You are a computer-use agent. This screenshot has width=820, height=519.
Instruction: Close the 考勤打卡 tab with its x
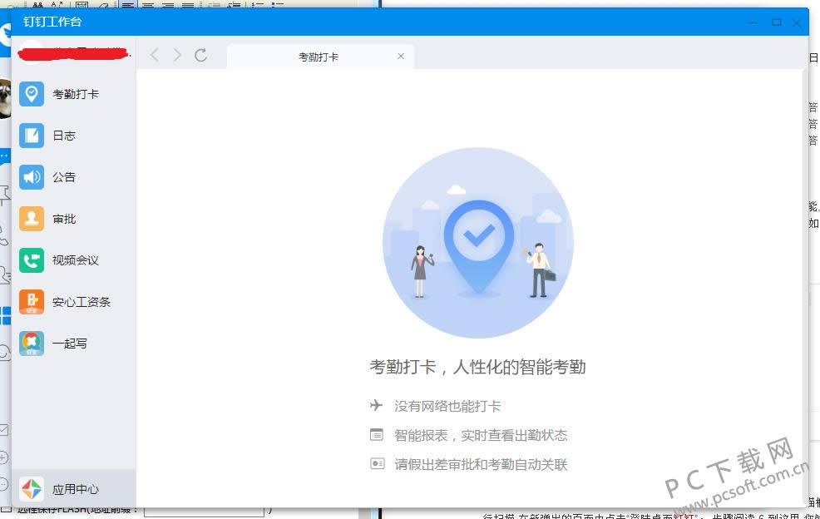401,56
